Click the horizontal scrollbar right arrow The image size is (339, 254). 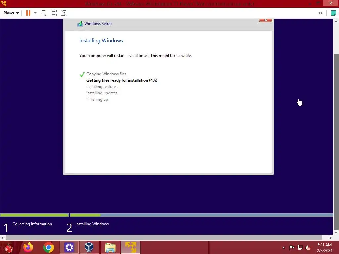(331, 238)
